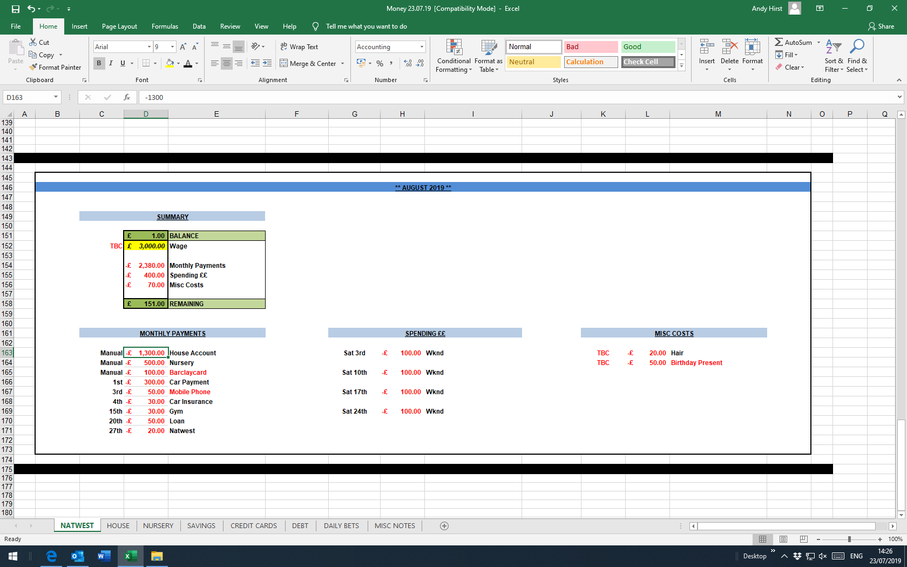The height and width of the screenshot is (567, 907).
Task: Click the Increase Font Size icon
Action: click(x=183, y=47)
